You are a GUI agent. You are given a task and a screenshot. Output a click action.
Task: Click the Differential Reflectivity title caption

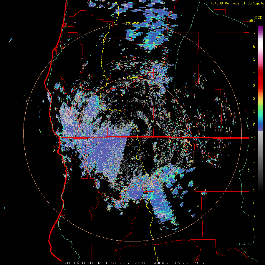pyautogui.click(x=134, y=263)
